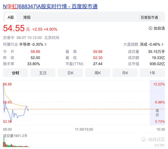Click the previous close 52.00
Image resolution: width=168 pixels, height=149 pixels.
tap(35, 58)
